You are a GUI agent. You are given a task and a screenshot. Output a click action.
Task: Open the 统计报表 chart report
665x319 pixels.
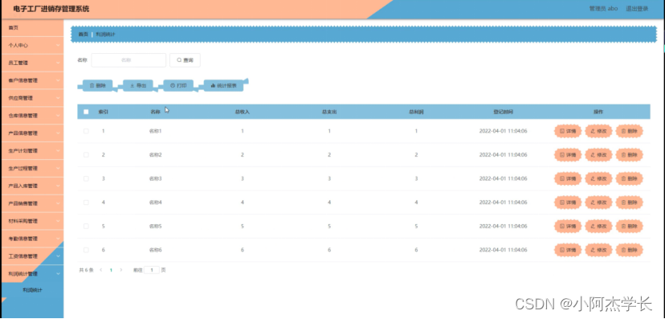(x=223, y=85)
